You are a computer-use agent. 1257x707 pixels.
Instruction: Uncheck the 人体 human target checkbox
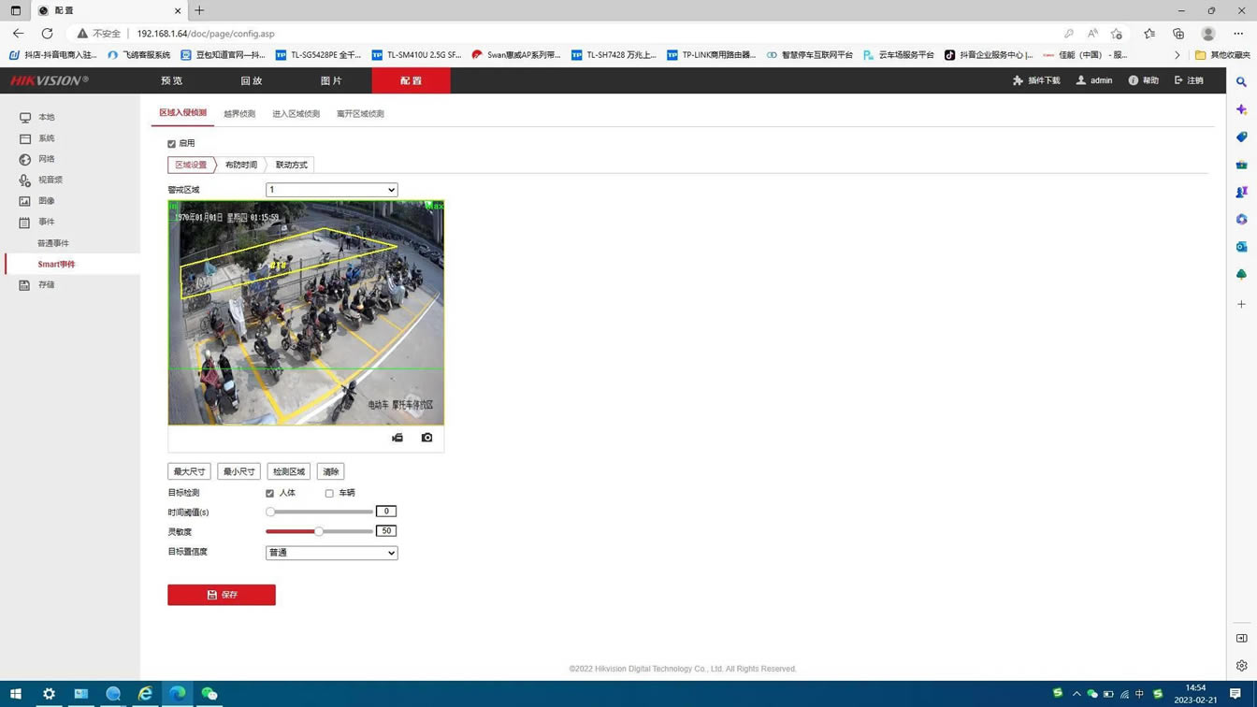click(x=270, y=494)
